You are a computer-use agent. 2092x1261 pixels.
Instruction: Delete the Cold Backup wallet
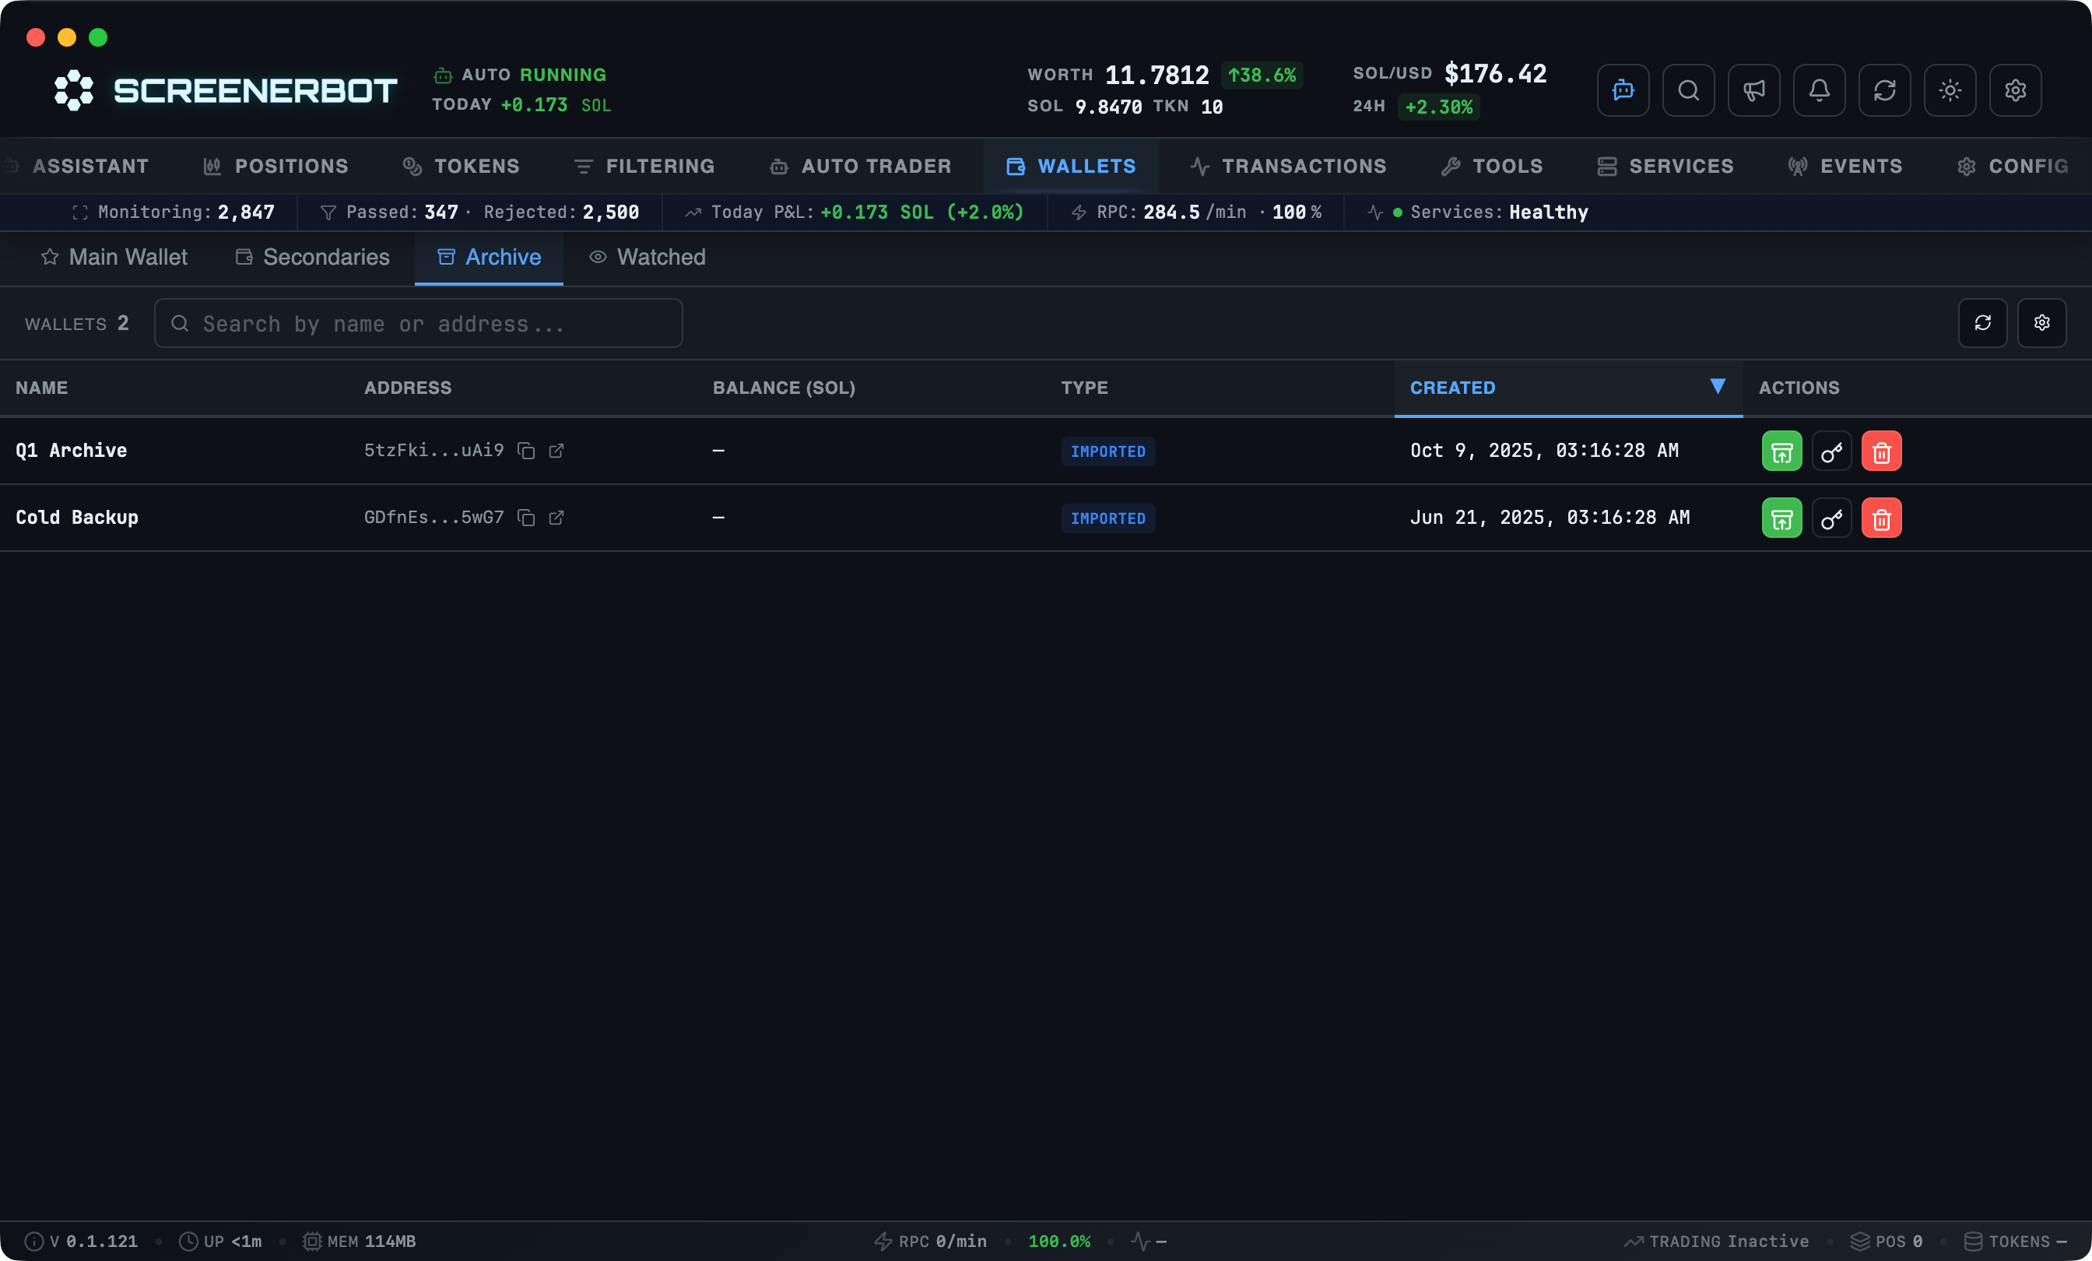click(x=1881, y=518)
